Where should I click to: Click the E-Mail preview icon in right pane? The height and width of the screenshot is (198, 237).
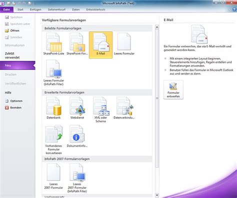(199, 34)
